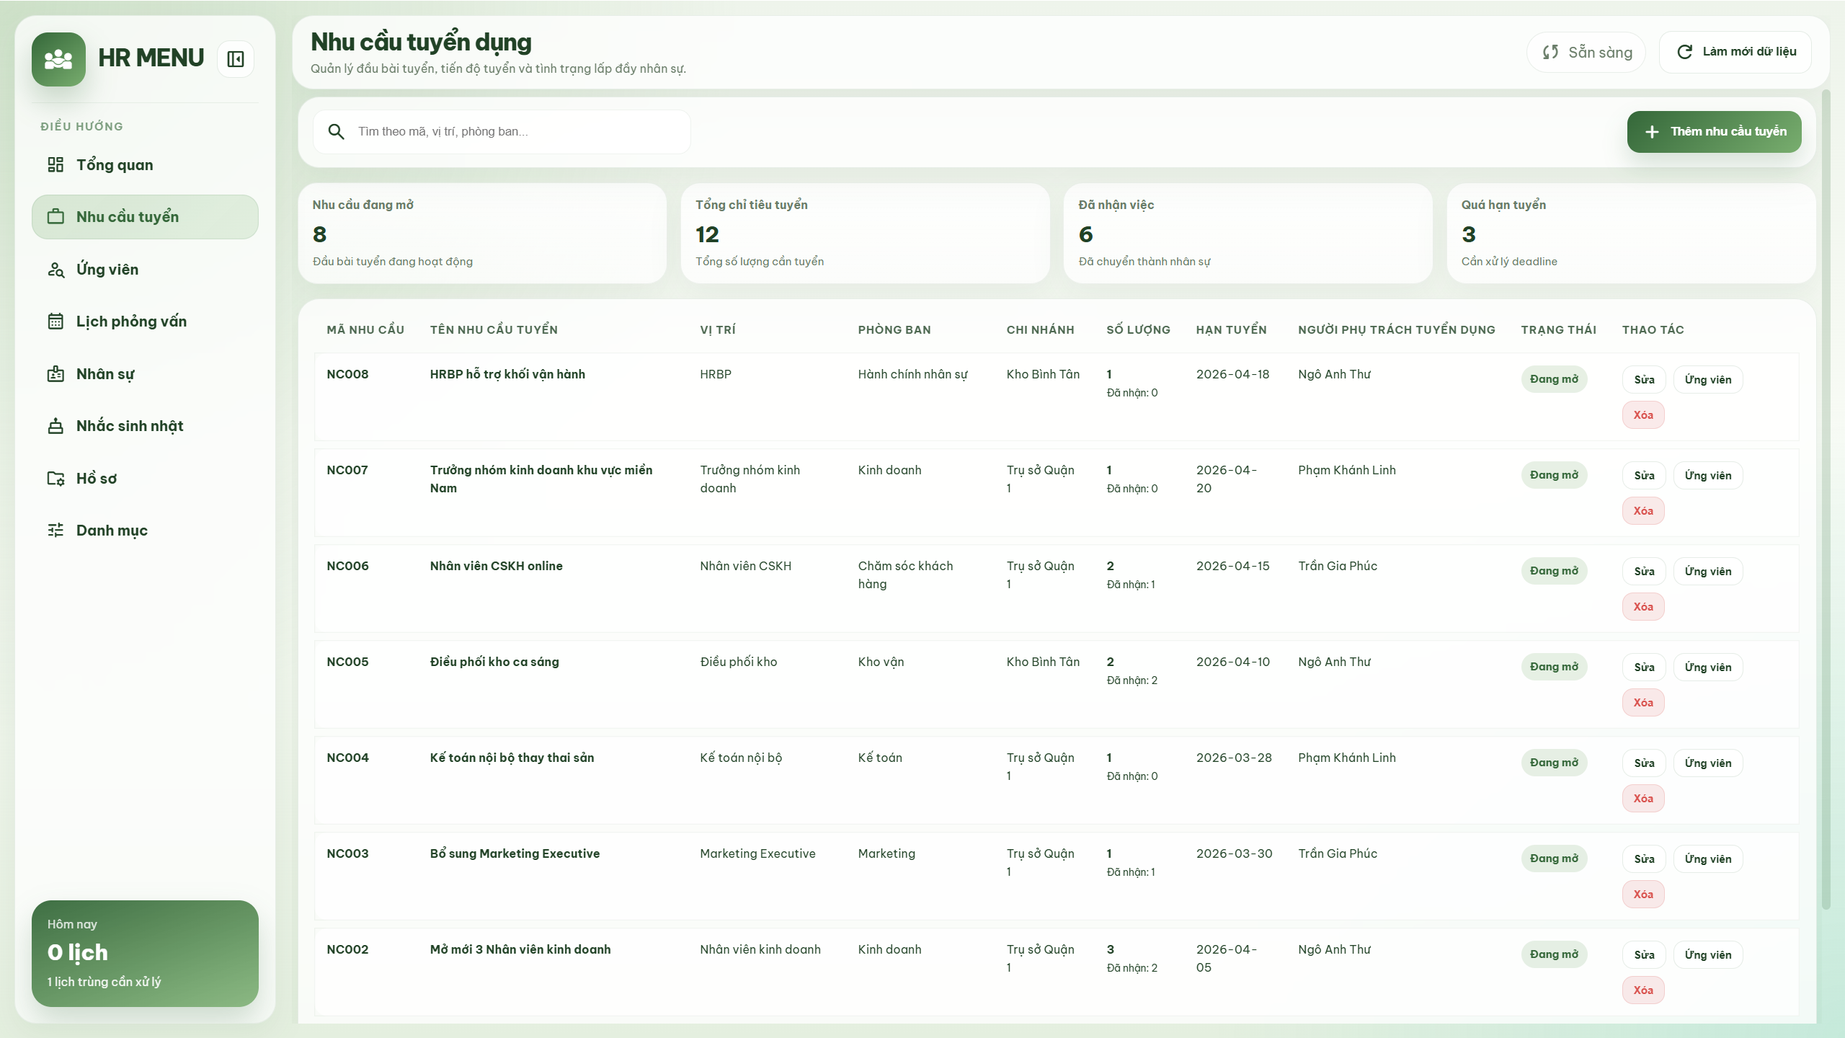This screenshot has width=1845, height=1038.
Task: Click the HR MENU people logo
Action: pos(58,58)
